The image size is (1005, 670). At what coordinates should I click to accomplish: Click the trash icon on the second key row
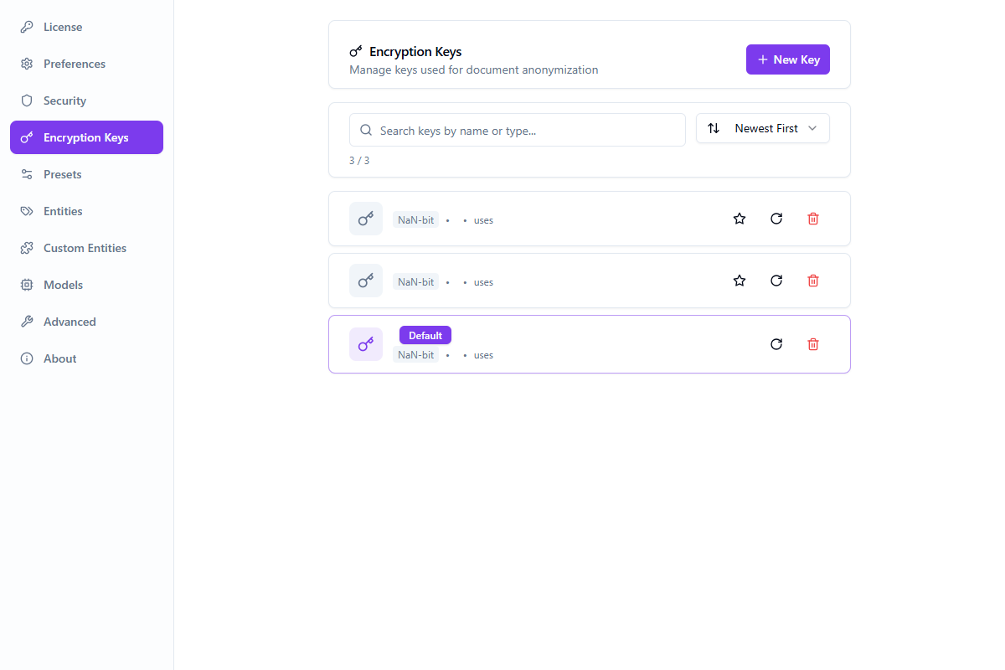click(812, 281)
